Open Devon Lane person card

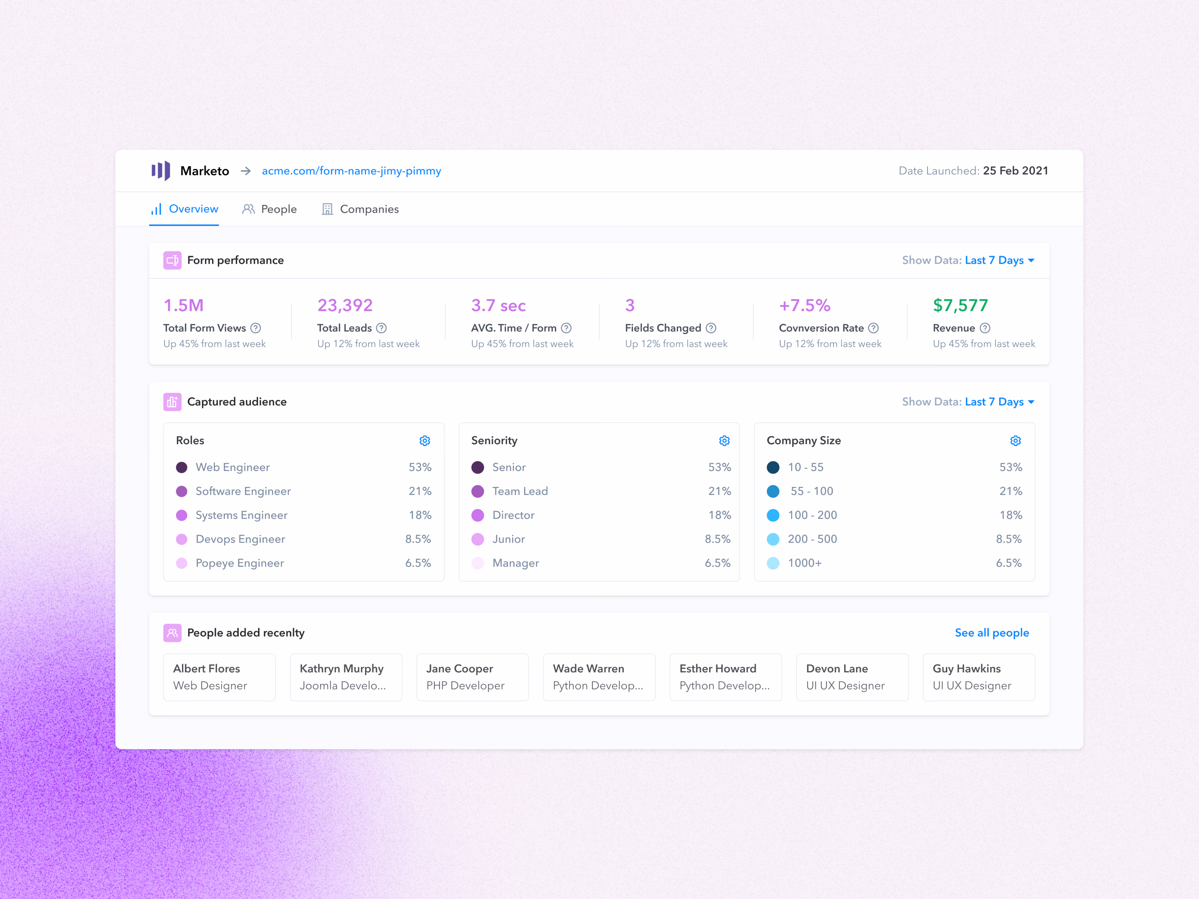852,677
